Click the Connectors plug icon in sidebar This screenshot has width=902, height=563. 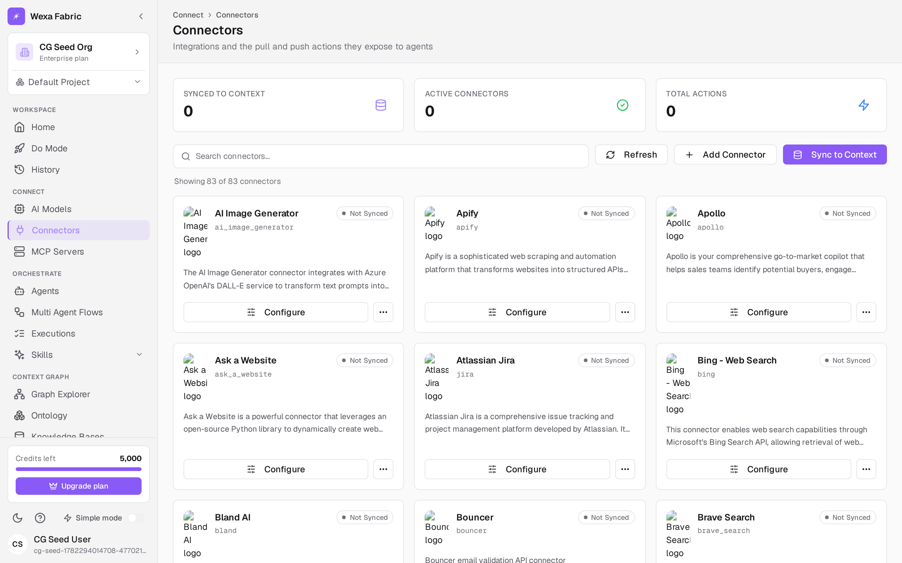click(x=20, y=230)
